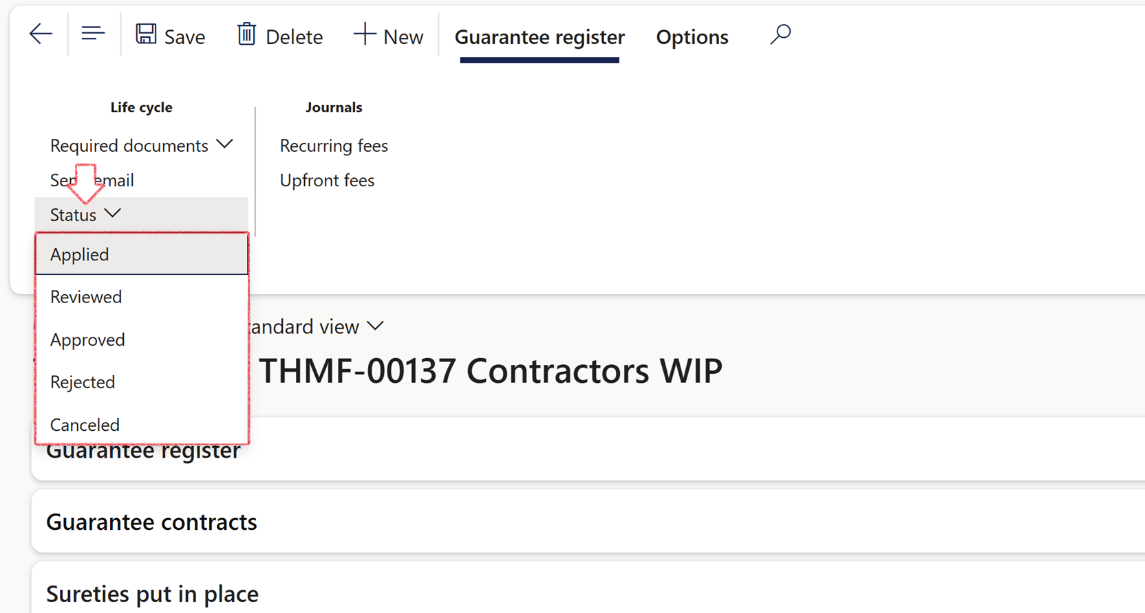Open Recurring fees journal
Screen dimensions: 1145x613
tap(334, 146)
